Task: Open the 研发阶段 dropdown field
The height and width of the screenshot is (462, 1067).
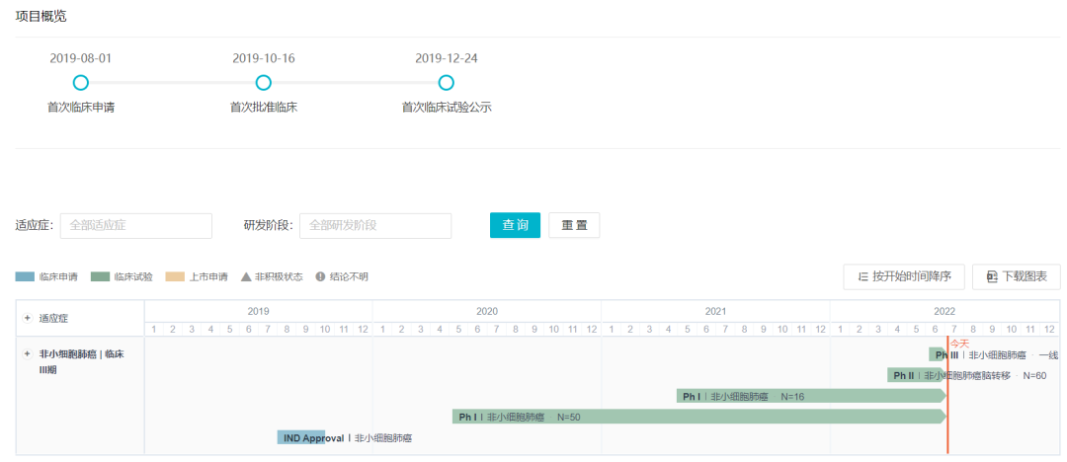Action: pyautogui.click(x=375, y=225)
